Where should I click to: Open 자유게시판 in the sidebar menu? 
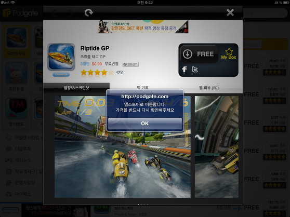tap(24, 171)
